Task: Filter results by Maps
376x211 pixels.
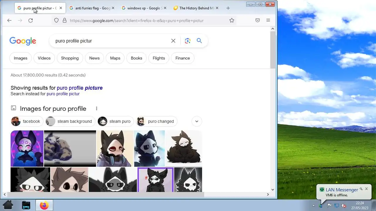Action: pos(115,58)
